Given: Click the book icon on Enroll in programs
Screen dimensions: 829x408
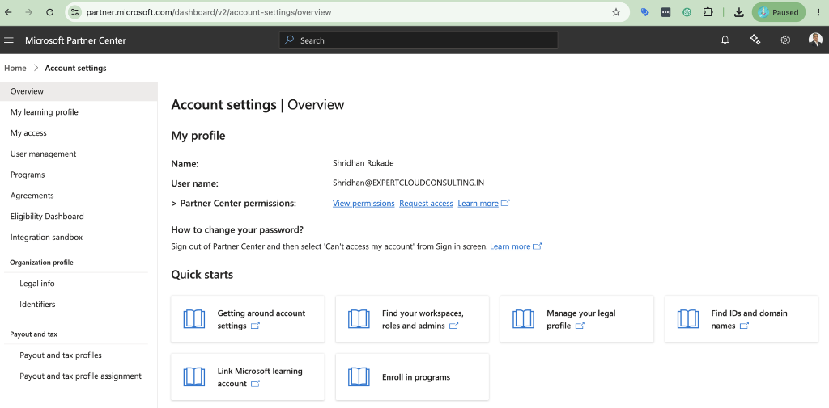Looking at the screenshot, I should (x=359, y=376).
